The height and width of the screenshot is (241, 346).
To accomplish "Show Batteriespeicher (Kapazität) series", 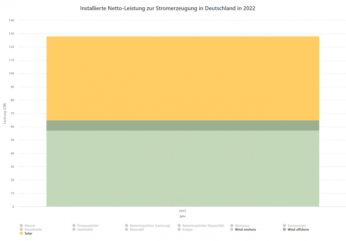I will tap(201, 225).
